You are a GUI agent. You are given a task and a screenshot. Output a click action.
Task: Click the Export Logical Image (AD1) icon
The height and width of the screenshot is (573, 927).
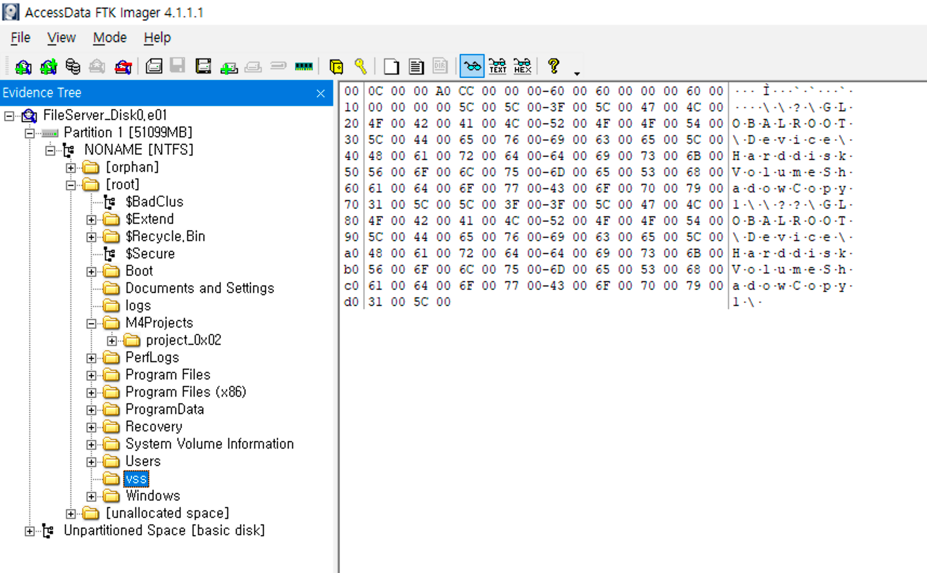tap(203, 66)
